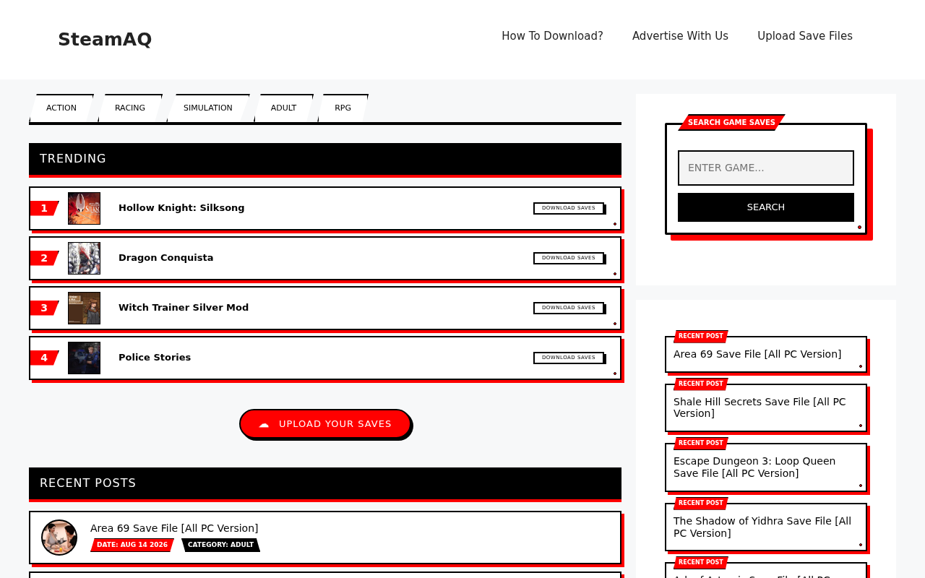Click the cloud icon on Upload Your Saves

[264, 424]
